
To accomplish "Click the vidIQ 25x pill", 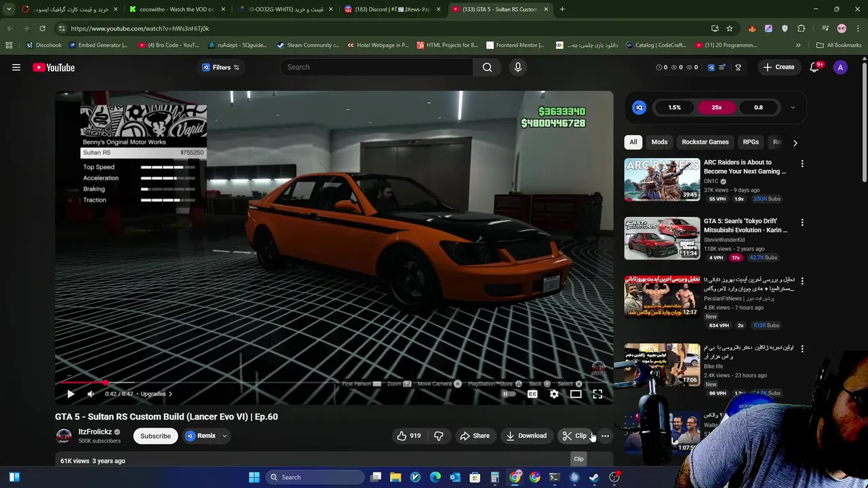I will (717, 107).
